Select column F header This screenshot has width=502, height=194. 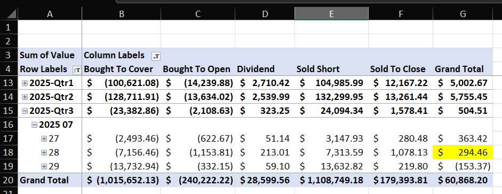click(401, 13)
